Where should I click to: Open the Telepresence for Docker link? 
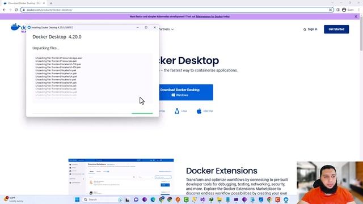(x=209, y=16)
